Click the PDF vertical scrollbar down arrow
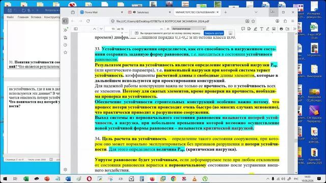 click(x=296, y=172)
